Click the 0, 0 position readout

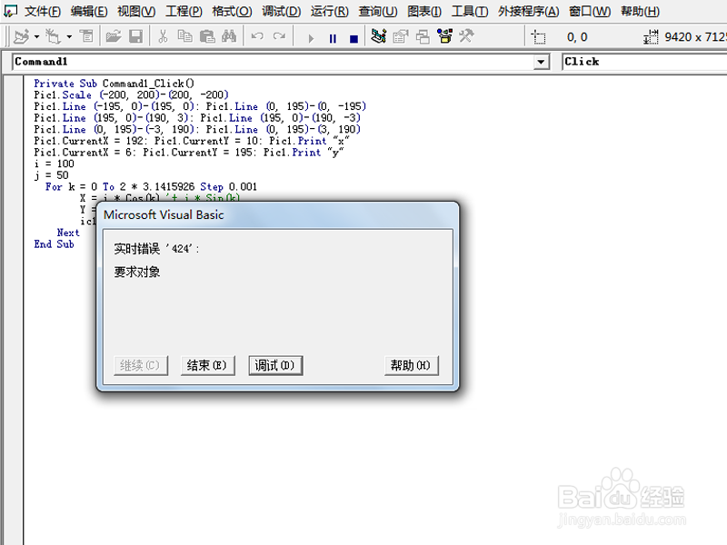coord(577,37)
